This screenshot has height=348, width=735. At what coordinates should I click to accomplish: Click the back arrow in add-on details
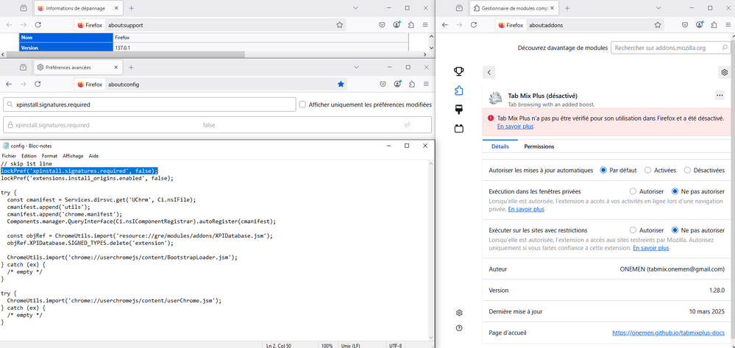(x=489, y=72)
